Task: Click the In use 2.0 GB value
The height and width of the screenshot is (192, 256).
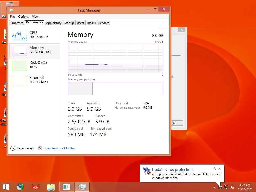Action: point(75,109)
